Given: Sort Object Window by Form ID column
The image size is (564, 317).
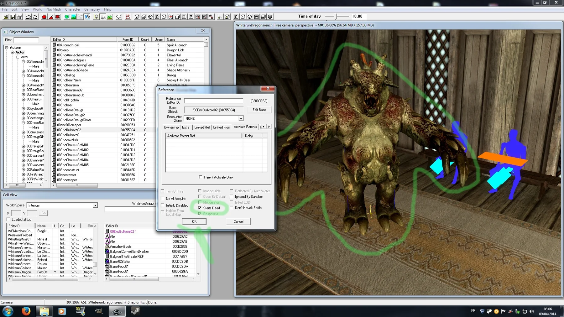Looking at the screenshot, I should (128, 39).
